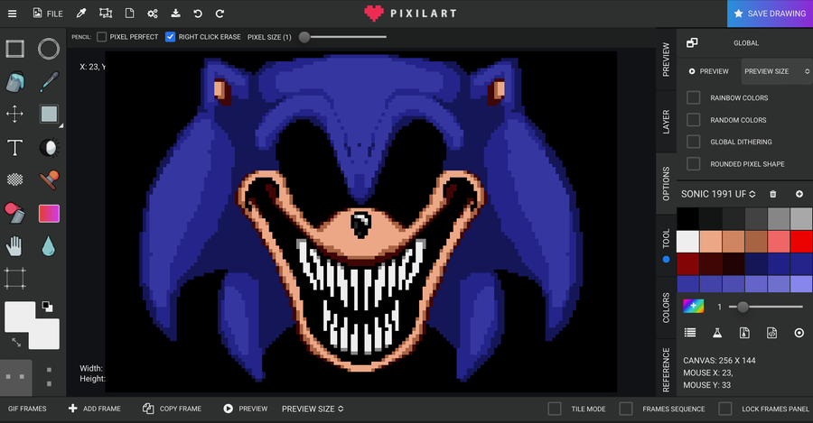Screen dimensions: 813x423
Task: Choose the ellipse shape tool
Action: (49, 50)
